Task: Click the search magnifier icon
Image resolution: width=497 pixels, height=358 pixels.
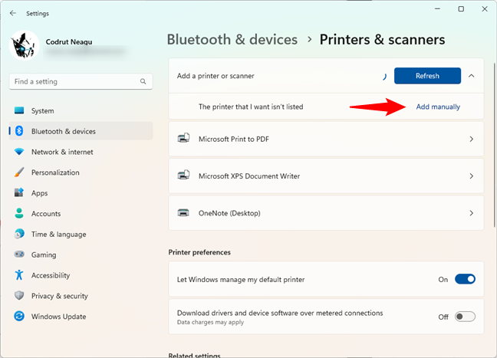Action: (x=143, y=81)
